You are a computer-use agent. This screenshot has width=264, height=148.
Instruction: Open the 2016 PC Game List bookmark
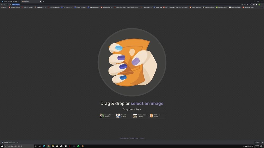pos(54,7)
